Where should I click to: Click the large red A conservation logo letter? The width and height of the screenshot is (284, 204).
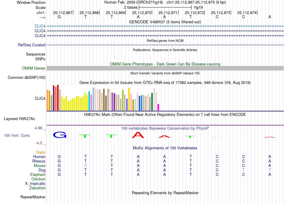138,135
